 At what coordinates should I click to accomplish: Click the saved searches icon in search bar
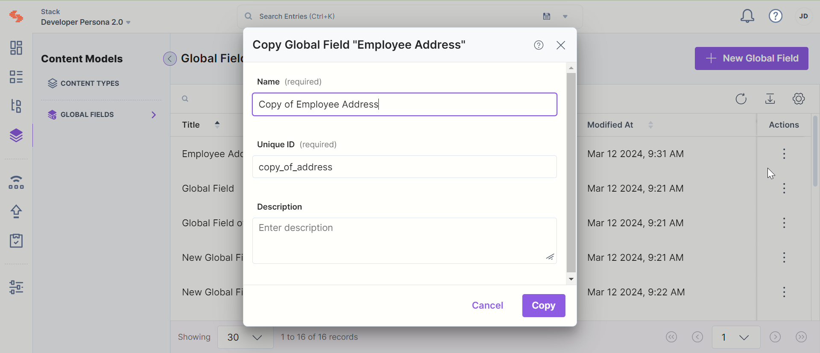pyautogui.click(x=547, y=16)
